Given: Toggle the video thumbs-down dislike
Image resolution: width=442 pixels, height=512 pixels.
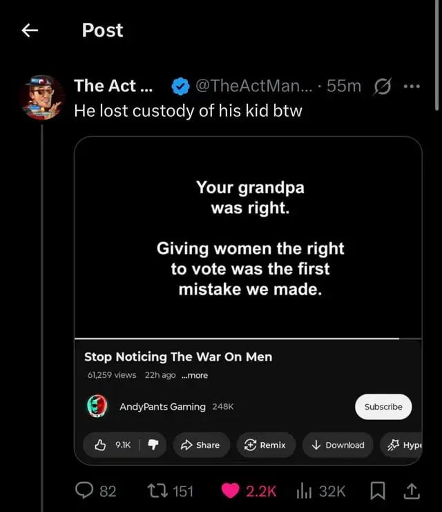Looking at the screenshot, I should tap(153, 445).
